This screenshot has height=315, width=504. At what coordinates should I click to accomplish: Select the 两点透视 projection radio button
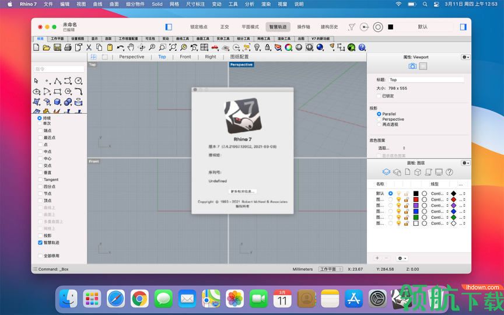(x=379, y=124)
